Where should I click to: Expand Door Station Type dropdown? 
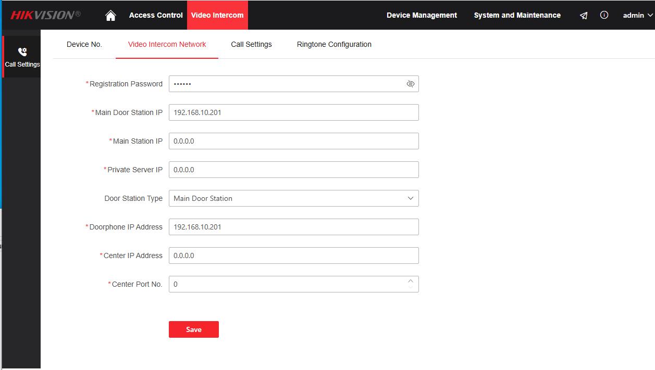[x=411, y=198]
